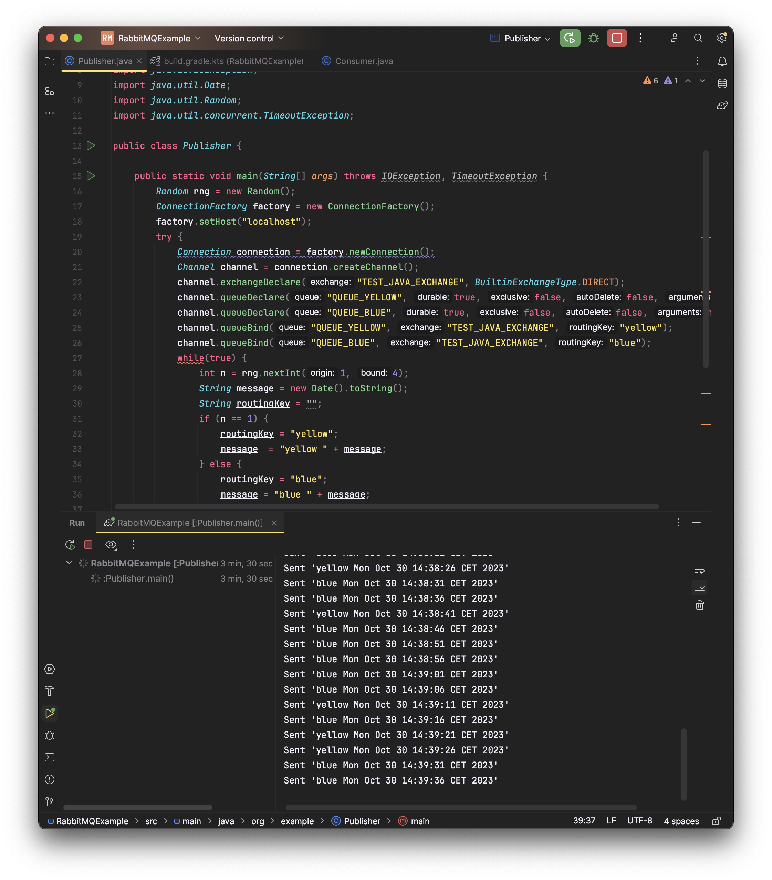Close the Publisher.java editor tab
Image resolution: width=772 pixels, height=880 pixels.
click(139, 61)
